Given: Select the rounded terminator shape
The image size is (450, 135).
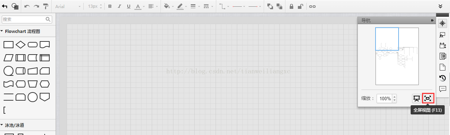Looking at the screenshot, I should [33, 45].
